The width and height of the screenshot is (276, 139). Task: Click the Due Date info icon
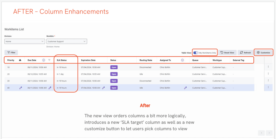[x=44, y=60]
